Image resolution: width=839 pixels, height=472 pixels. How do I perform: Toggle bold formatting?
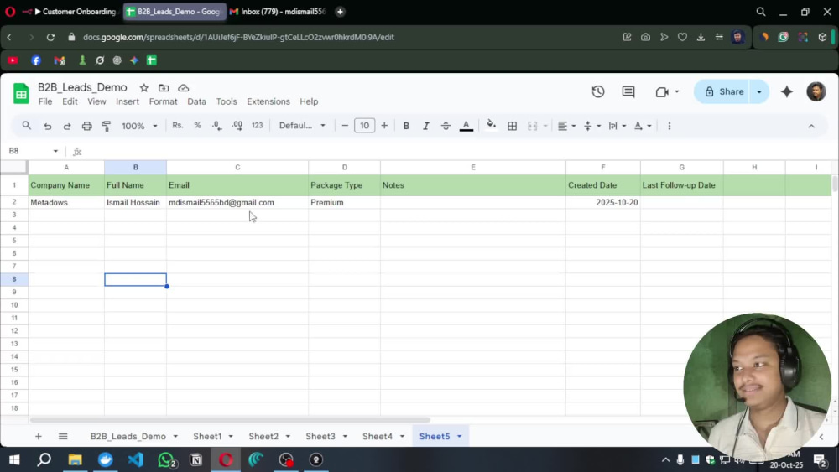point(406,126)
